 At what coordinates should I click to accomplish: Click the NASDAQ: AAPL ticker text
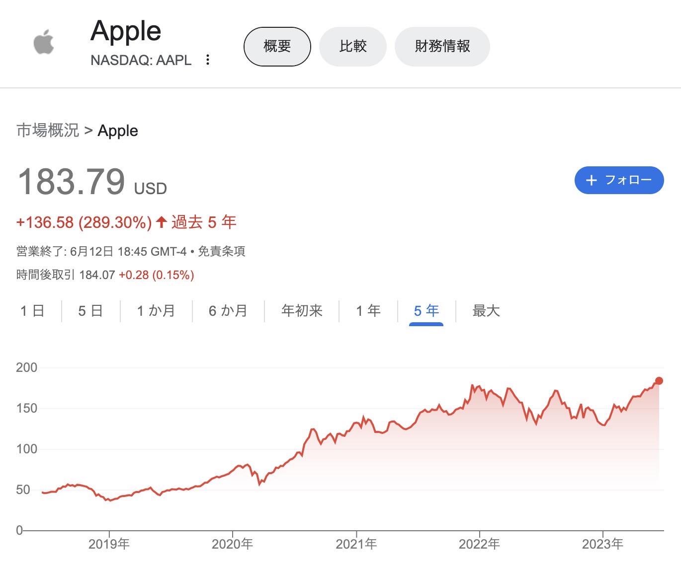(x=141, y=60)
